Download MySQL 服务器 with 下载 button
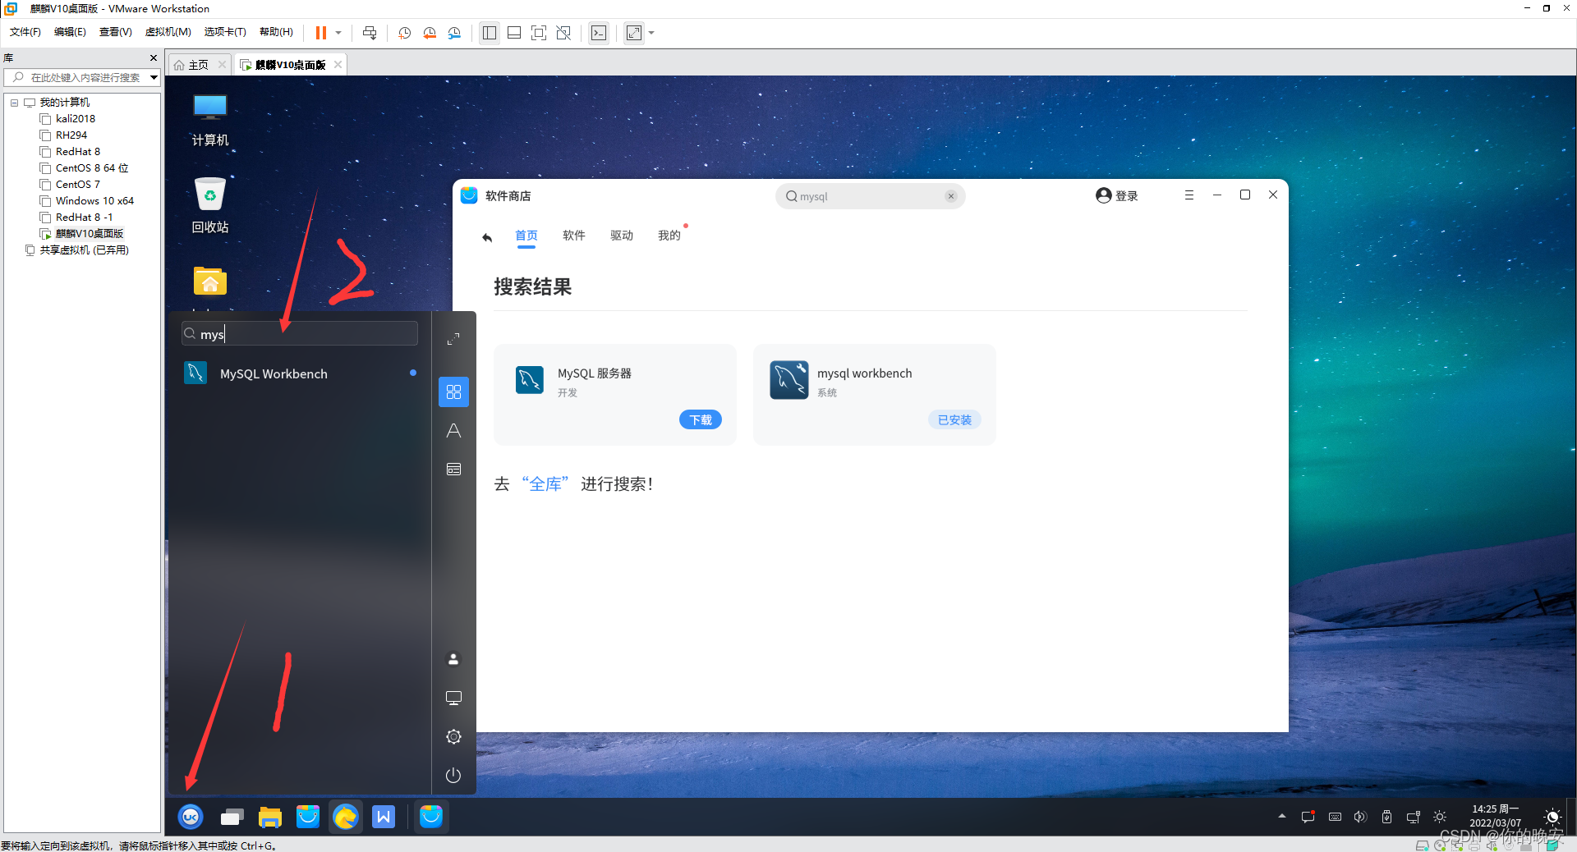Screen dimensions: 1577x852 coord(701,419)
